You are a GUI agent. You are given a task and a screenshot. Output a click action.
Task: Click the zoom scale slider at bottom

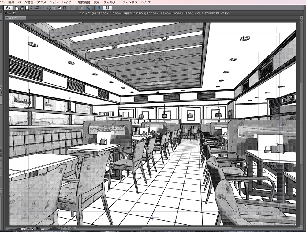click(13, 229)
